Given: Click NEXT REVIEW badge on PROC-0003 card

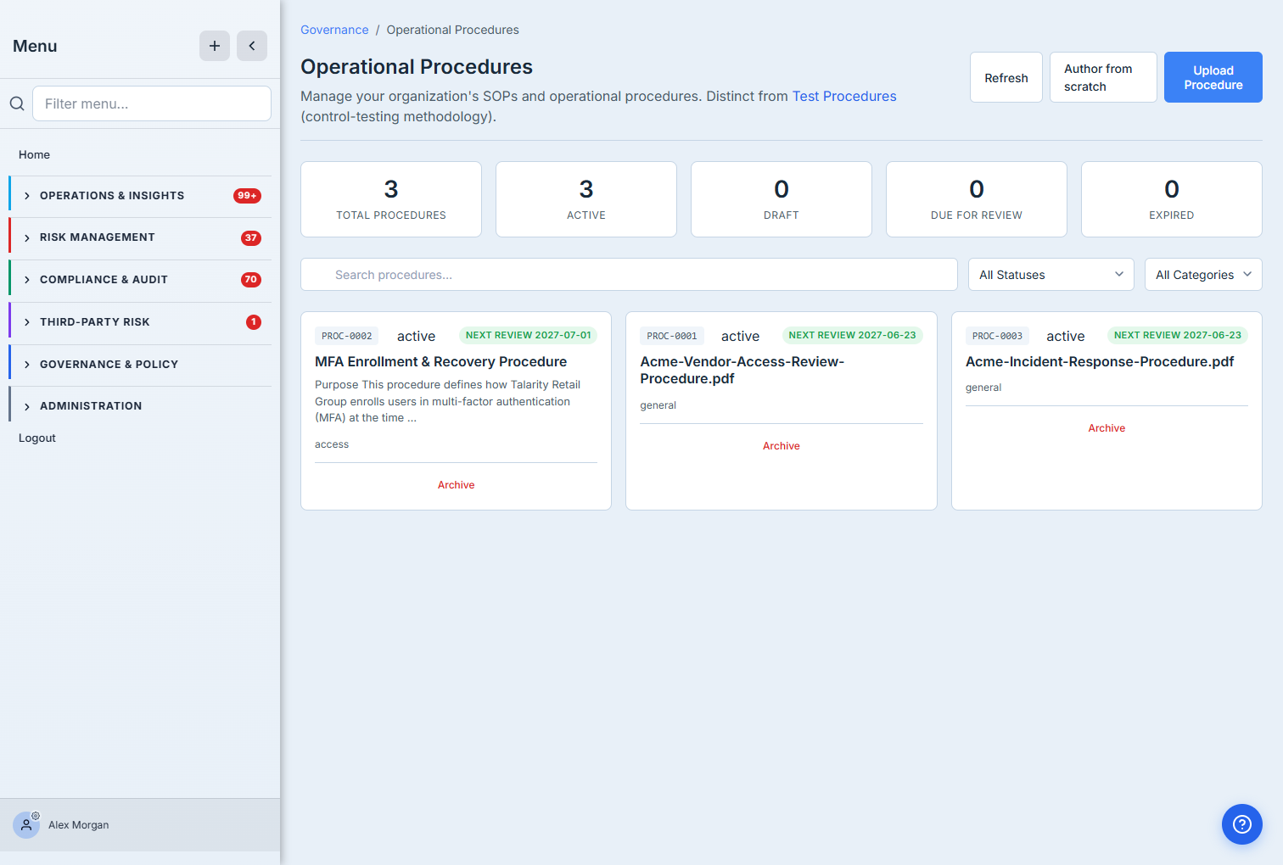Looking at the screenshot, I should click(x=1177, y=335).
